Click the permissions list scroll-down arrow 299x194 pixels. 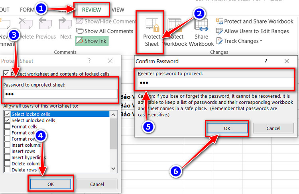[113, 169]
